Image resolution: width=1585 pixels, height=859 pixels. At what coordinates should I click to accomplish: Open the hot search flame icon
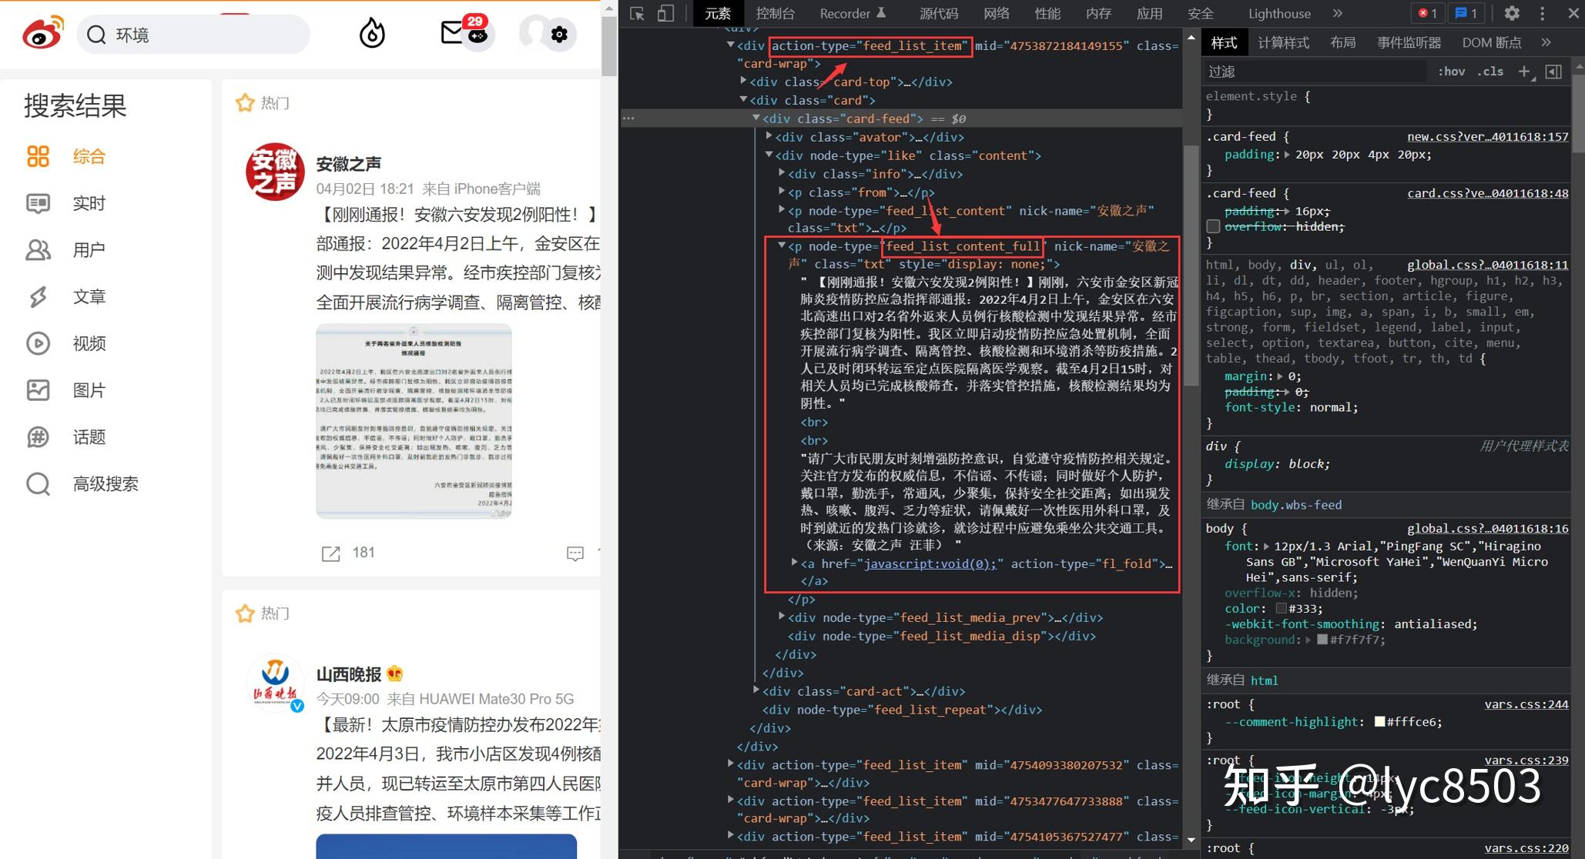click(372, 32)
